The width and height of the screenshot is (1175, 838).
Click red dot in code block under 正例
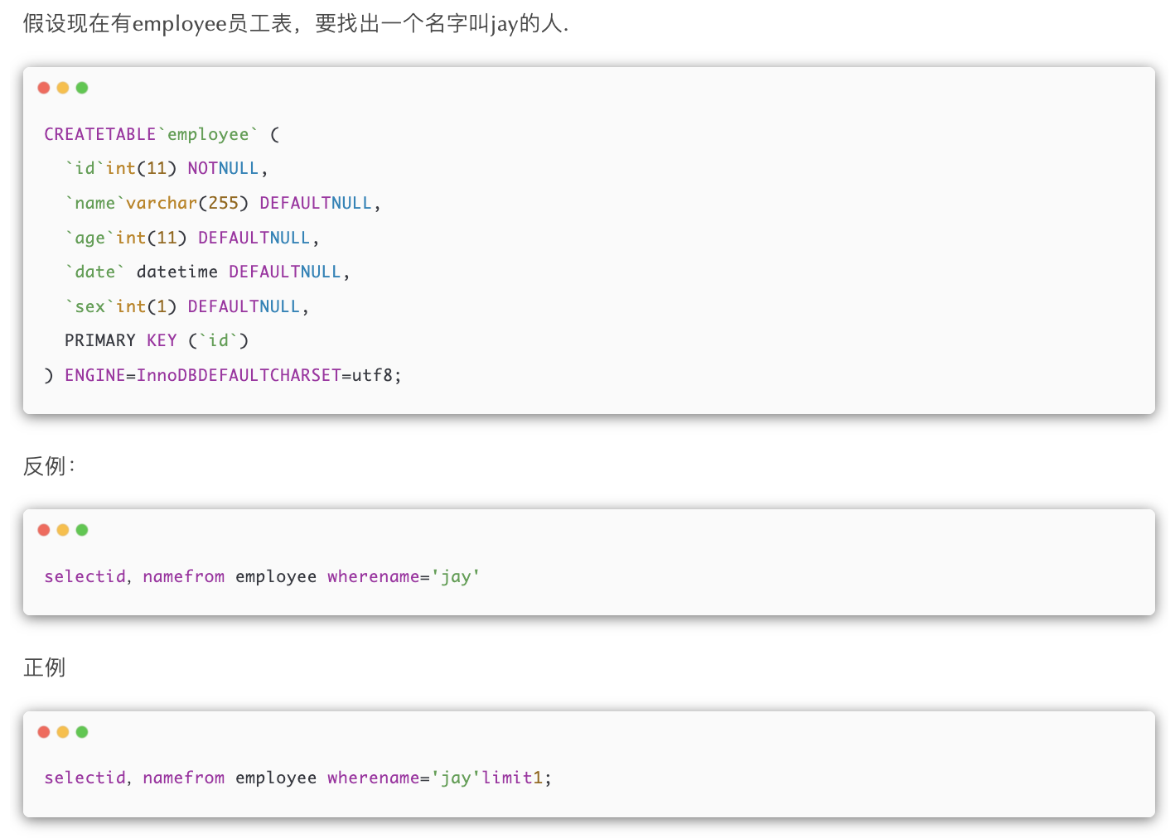[x=44, y=732]
